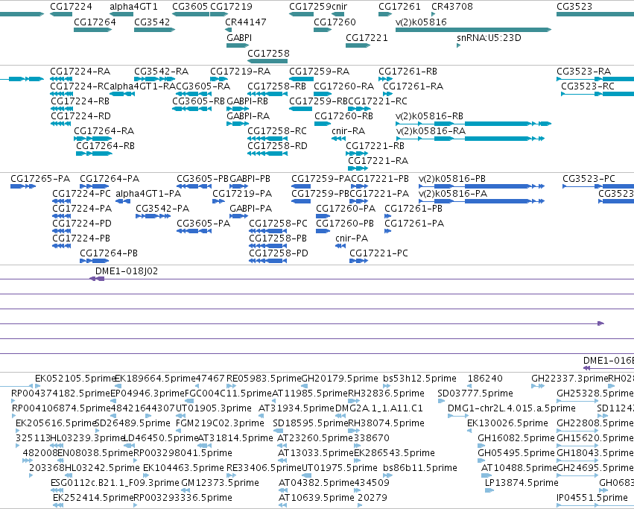The height and width of the screenshot is (509, 634).
Task: Click protein CG3523-PC label
Action: click(589, 178)
